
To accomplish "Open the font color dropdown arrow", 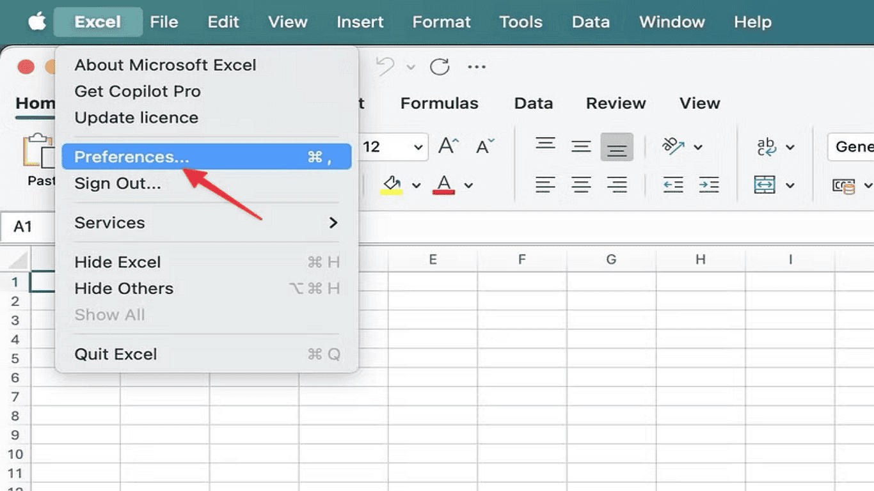I will click(x=468, y=185).
